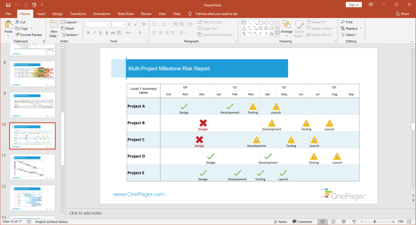Image resolution: width=416 pixels, height=225 pixels.
Task: Open the Bullets list button
Action: tap(155, 24)
